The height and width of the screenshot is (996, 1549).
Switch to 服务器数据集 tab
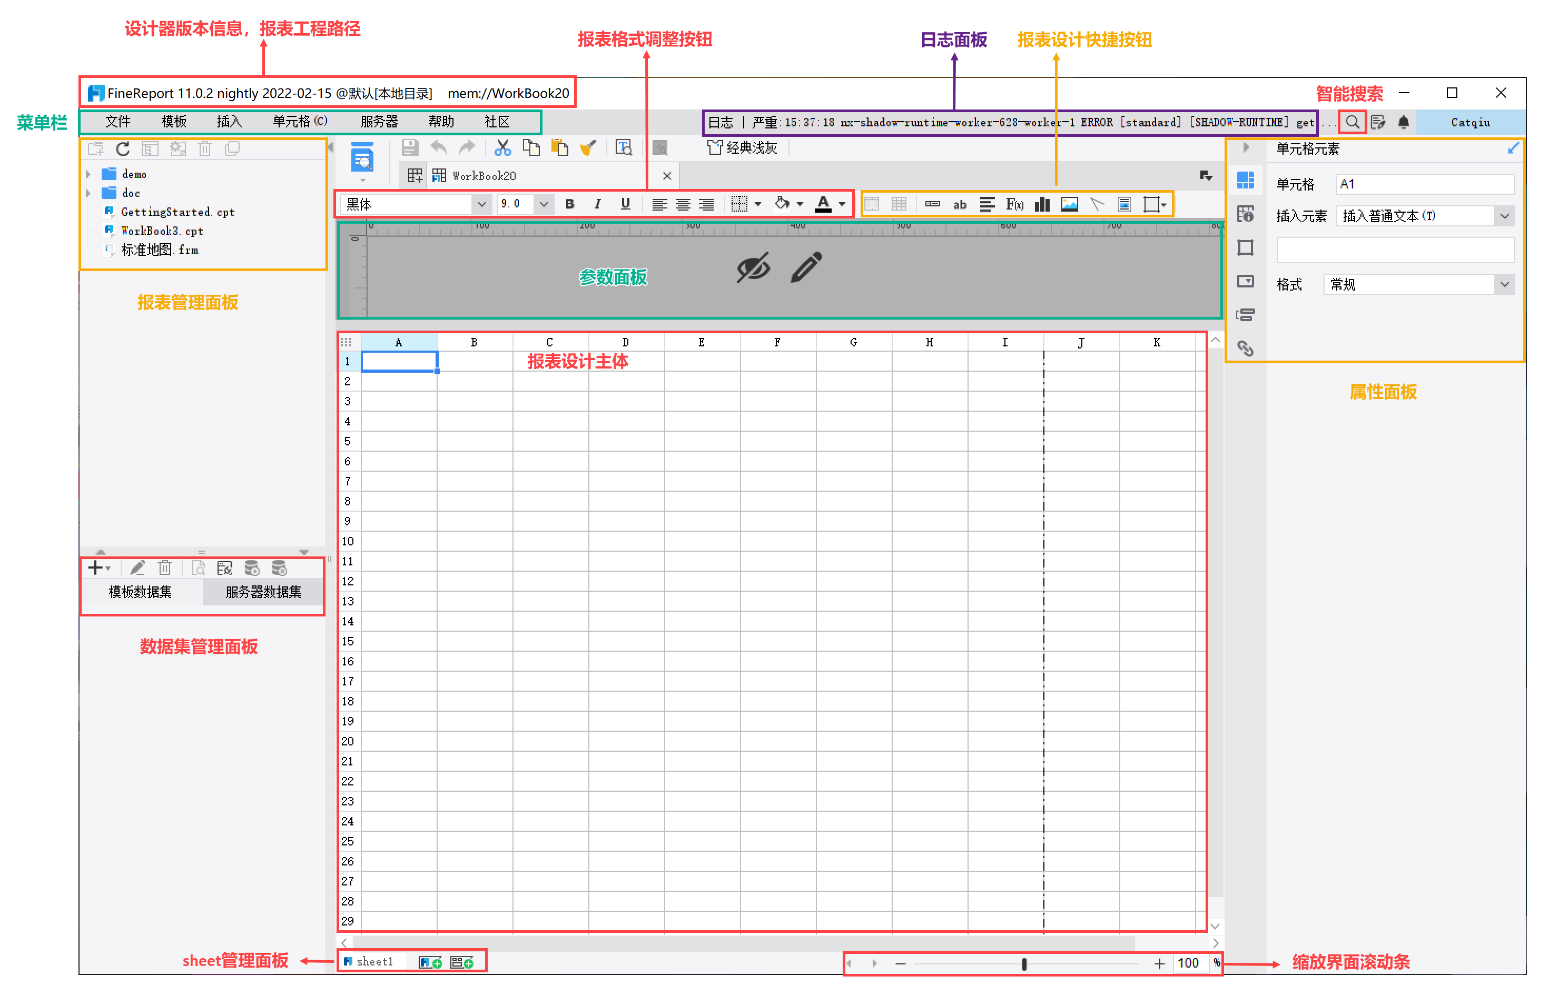pyautogui.click(x=263, y=592)
